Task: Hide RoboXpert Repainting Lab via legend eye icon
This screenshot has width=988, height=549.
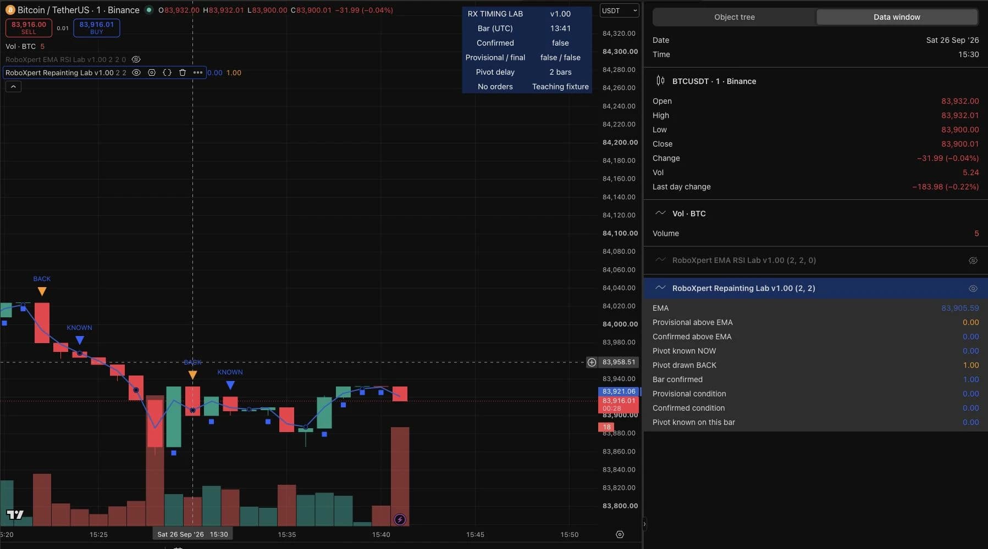Action: (136, 72)
